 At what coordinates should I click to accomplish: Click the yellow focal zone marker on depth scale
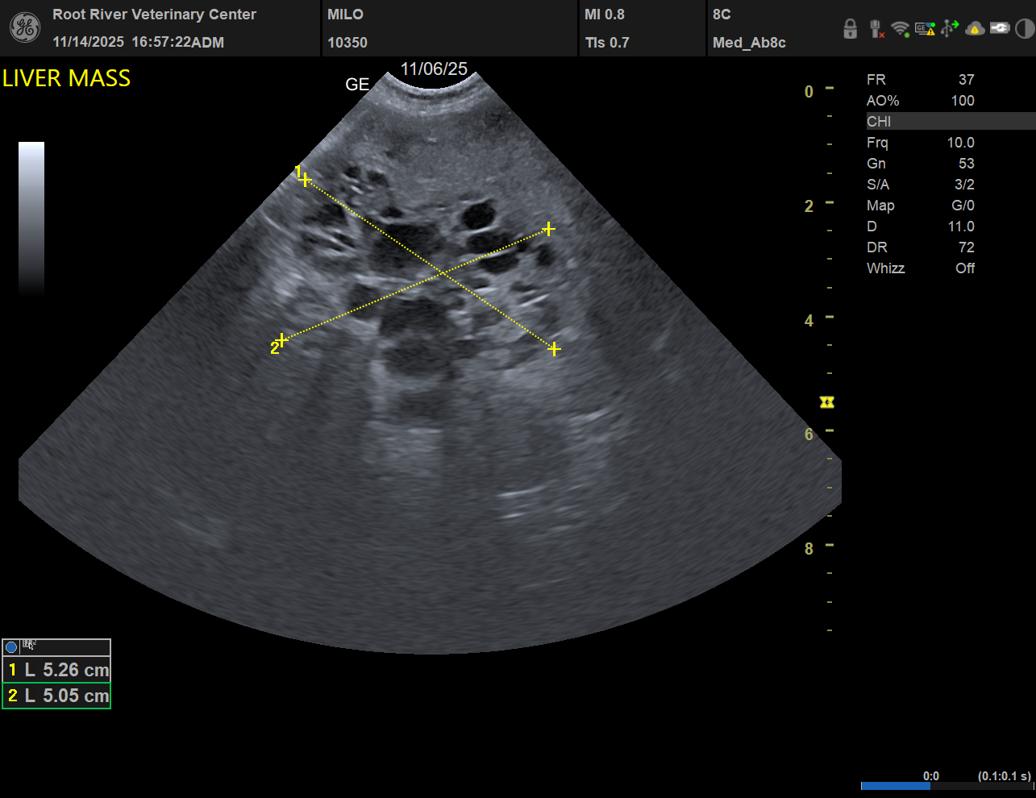pos(826,402)
